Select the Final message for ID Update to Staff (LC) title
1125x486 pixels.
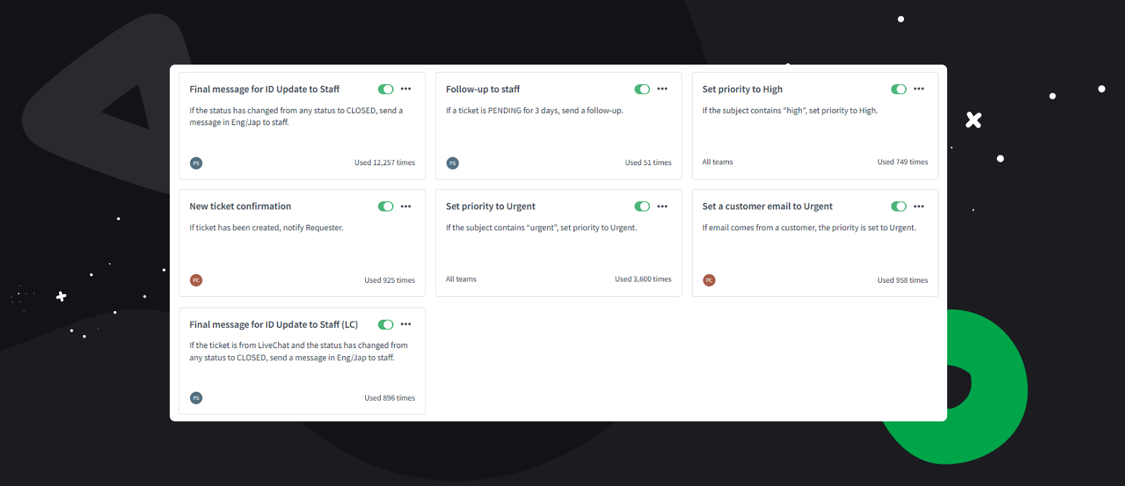pyautogui.click(x=274, y=324)
